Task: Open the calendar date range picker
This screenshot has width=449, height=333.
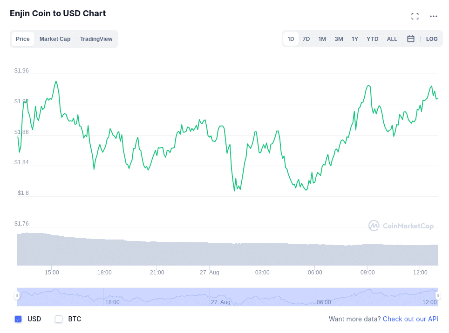Action: pos(411,39)
